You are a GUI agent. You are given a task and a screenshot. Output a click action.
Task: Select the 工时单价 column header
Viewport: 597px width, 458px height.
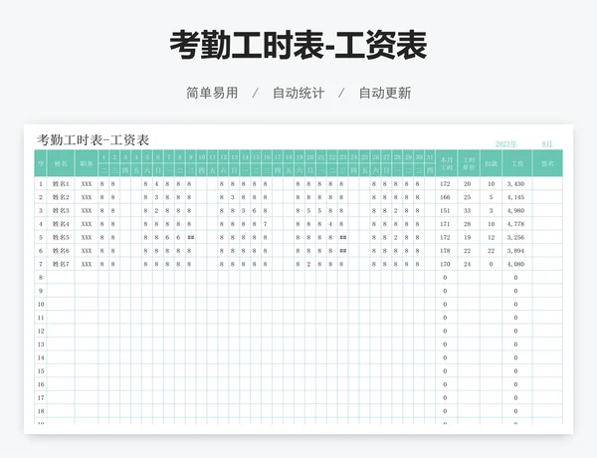click(x=469, y=163)
